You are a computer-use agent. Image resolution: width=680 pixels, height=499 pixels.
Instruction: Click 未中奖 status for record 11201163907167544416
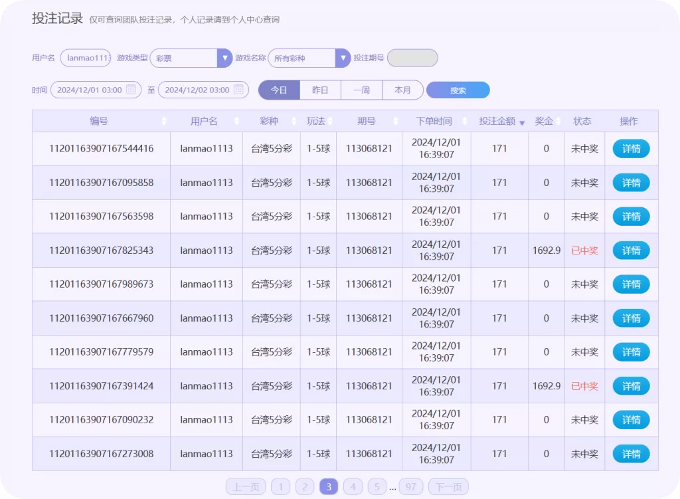[x=584, y=149]
